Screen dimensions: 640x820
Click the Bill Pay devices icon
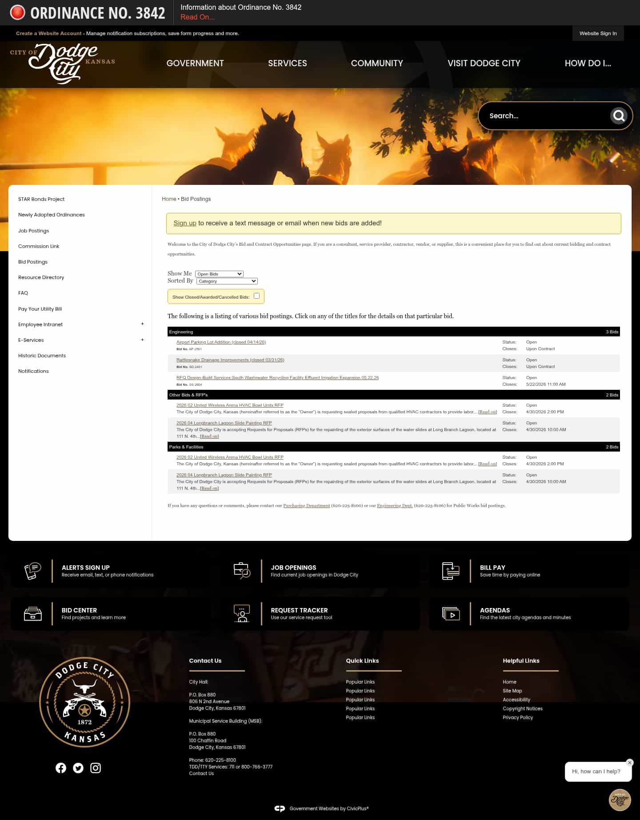click(451, 571)
